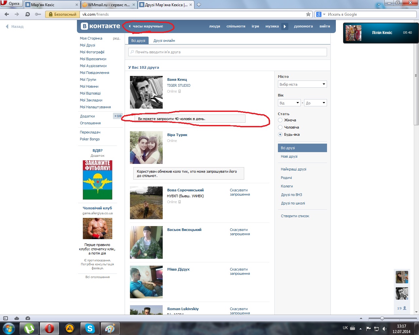Open the closed tabs trash button
The height and width of the screenshot is (335, 419).
tap(379, 5)
